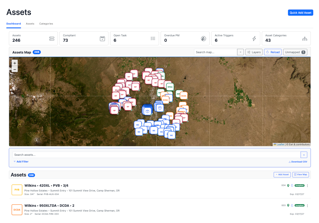Click the PVB category badge on the first asset
Screen dimensions: 319x223
(17, 190)
